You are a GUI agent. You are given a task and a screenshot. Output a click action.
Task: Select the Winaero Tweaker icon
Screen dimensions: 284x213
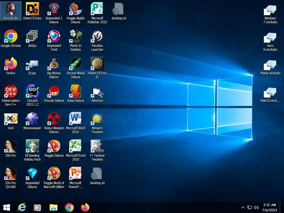click(x=97, y=123)
